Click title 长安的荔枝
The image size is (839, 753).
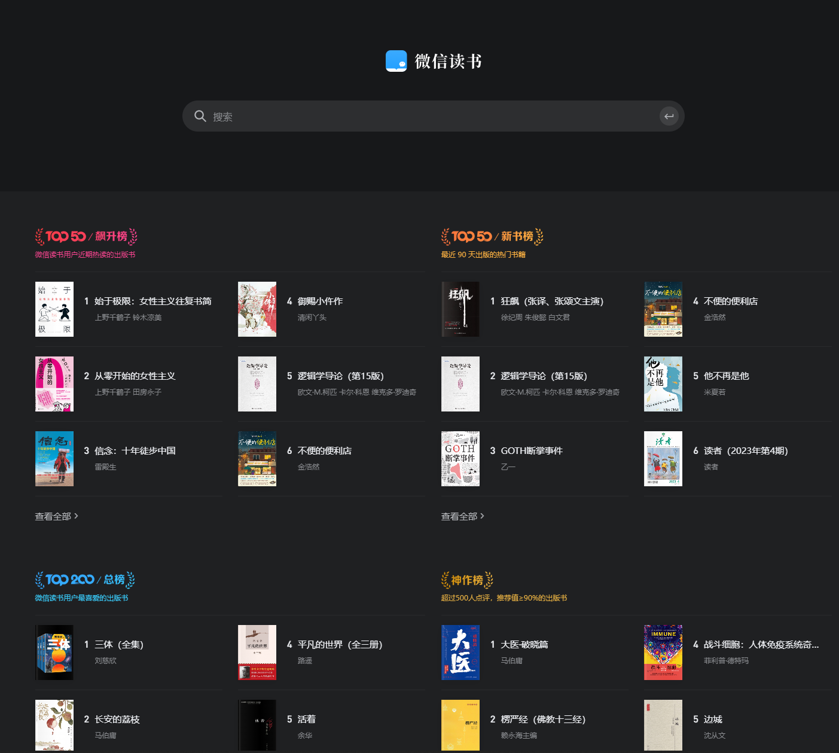[117, 719]
